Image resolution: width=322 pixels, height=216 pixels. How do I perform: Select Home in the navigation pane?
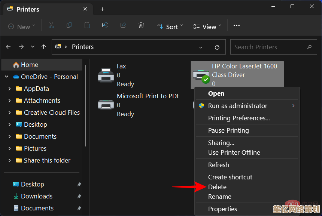tap(42, 65)
